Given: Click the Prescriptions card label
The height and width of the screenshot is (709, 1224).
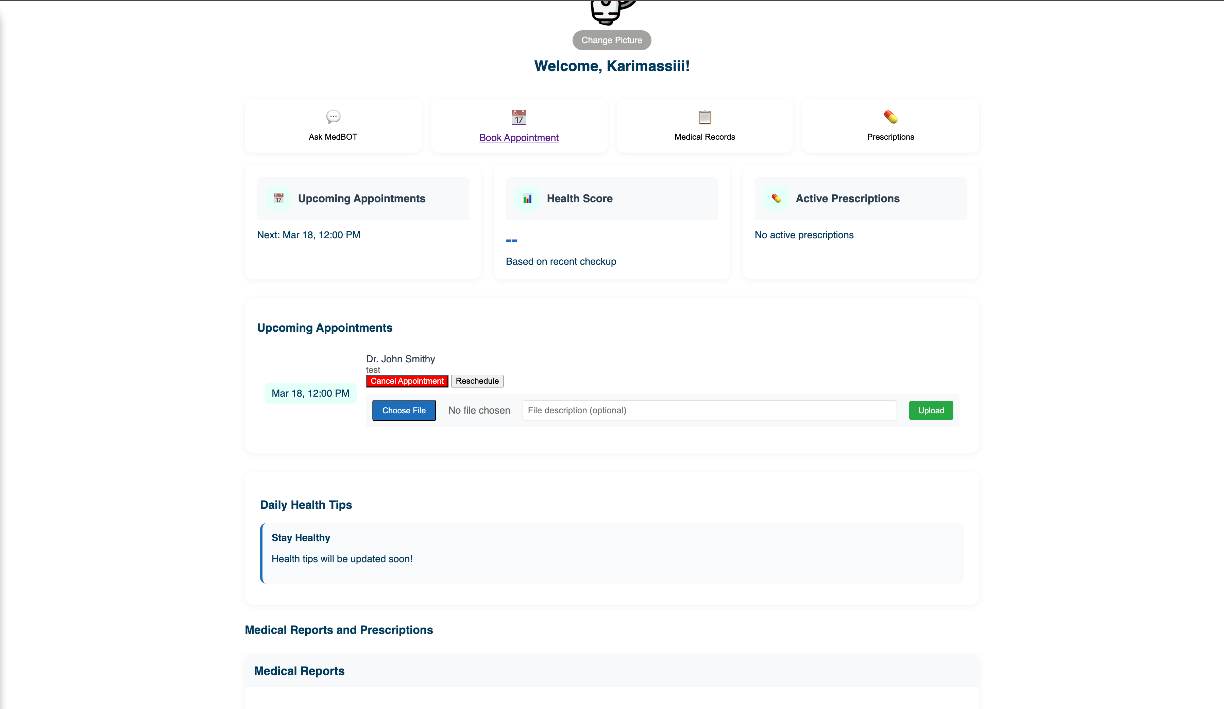Looking at the screenshot, I should point(890,137).
